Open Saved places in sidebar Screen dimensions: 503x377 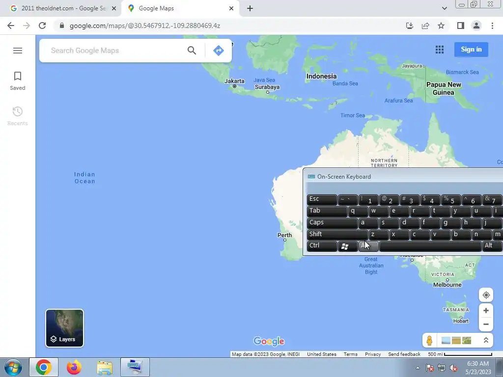pyautogui.click(x=18, y=81)
